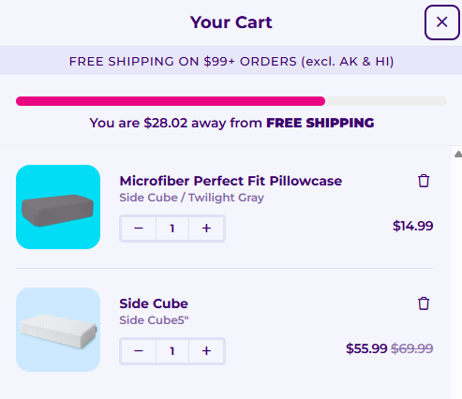The image size is (462, 399).
Task: Open Microfiber Perfect Fit Pillowcase product title
Action: click(231, 181)
